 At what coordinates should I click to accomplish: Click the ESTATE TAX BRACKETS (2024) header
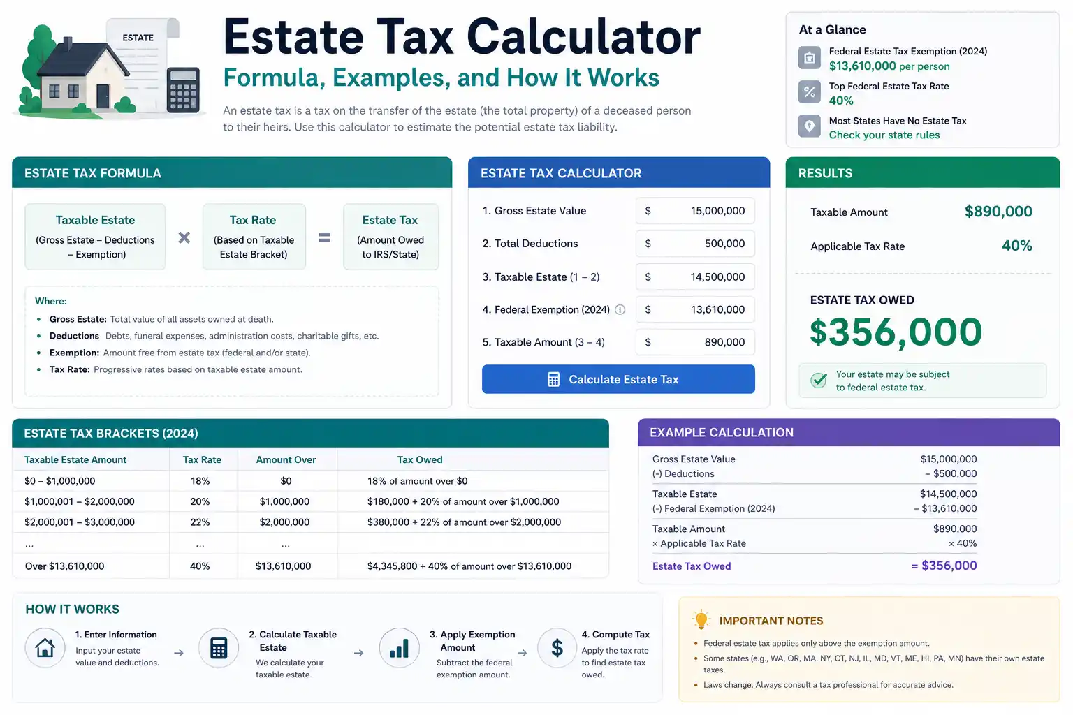click(311, 434)
